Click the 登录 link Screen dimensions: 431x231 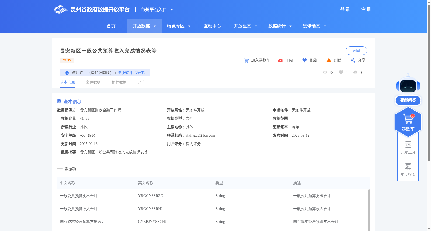(345, 9)
